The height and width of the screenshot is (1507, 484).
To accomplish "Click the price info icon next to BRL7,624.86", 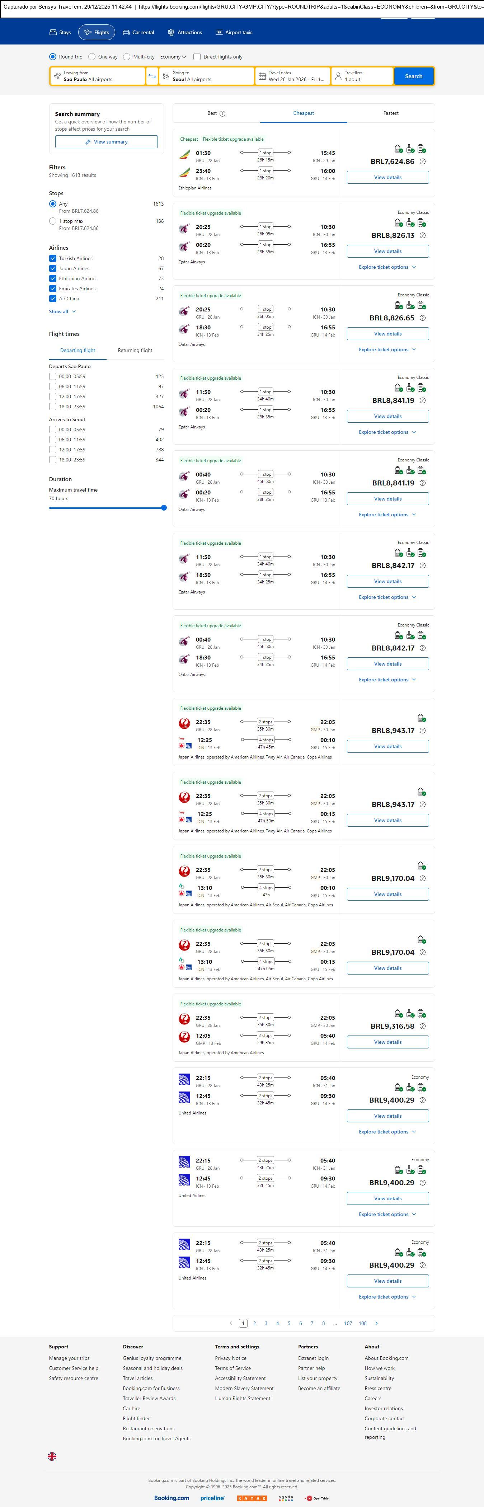I will (x=423, y=161).
